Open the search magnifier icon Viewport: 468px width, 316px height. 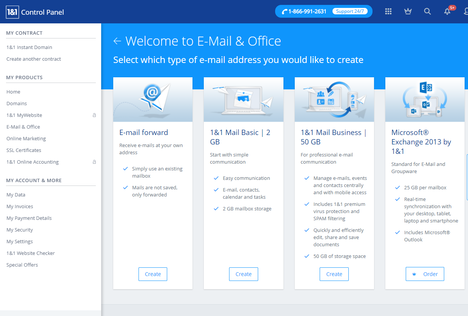pyautogui.click(x=427, y=11)
